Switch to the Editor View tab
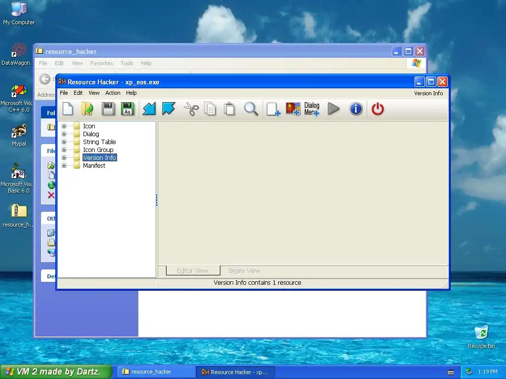506x379 pixels. pyautogui.click(x=193, y=271)
